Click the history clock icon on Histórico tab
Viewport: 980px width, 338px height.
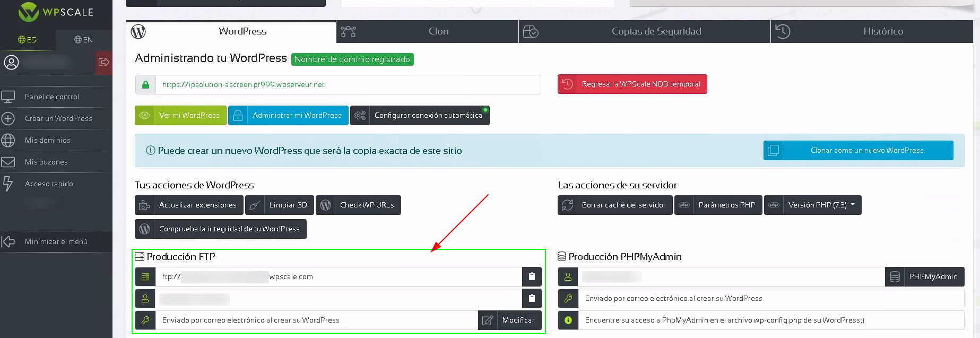click(x=783, y=32)
